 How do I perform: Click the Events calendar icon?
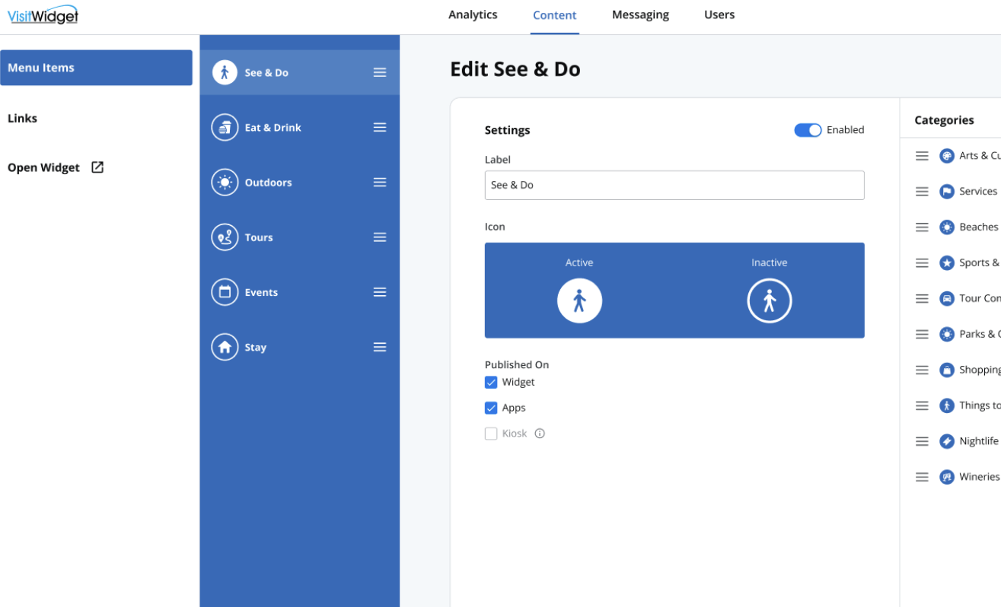click(x=225, y=291)
